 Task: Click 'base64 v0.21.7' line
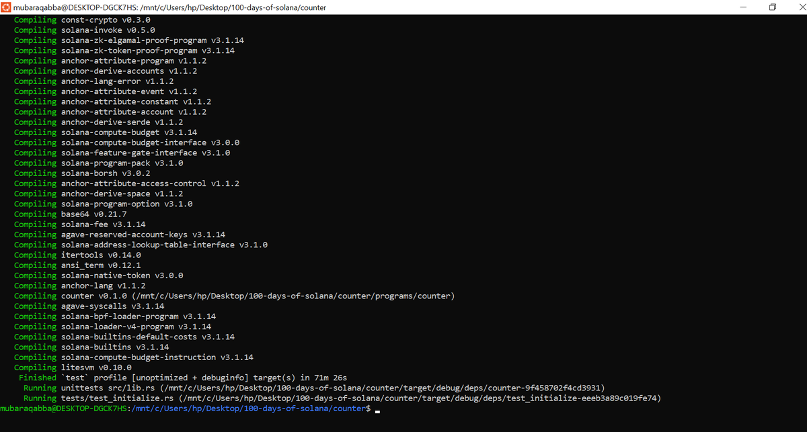click(x=71, y=214)
